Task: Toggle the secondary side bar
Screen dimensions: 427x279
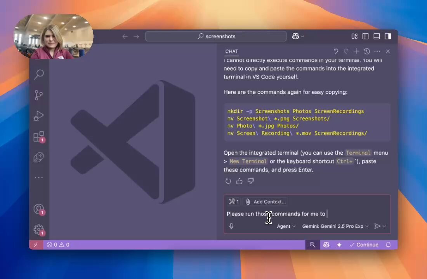Action: tap(388, 36)
